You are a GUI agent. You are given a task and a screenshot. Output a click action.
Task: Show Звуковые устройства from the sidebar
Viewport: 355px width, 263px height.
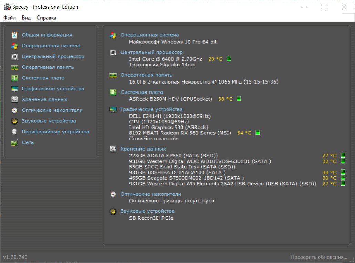coord(49,121)
